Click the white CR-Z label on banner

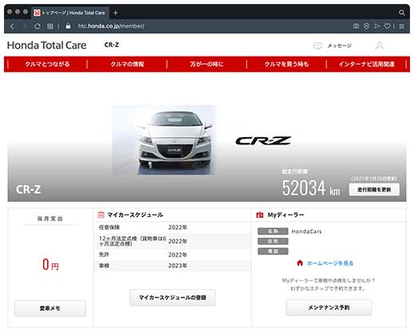point(28,190)
